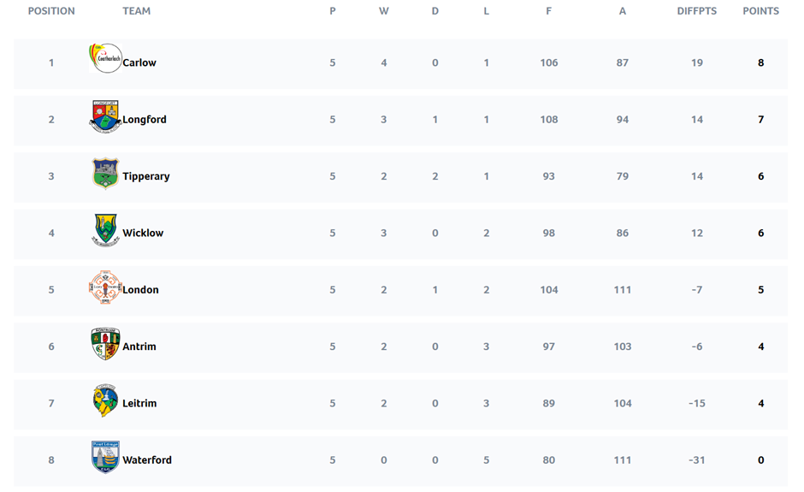Viewport: 804px width, 492px height.
Task: Click the Wicklow team crest
Action: 105,230
